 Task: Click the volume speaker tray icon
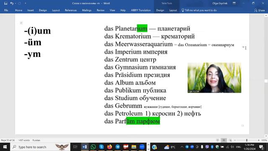[232, 147]
